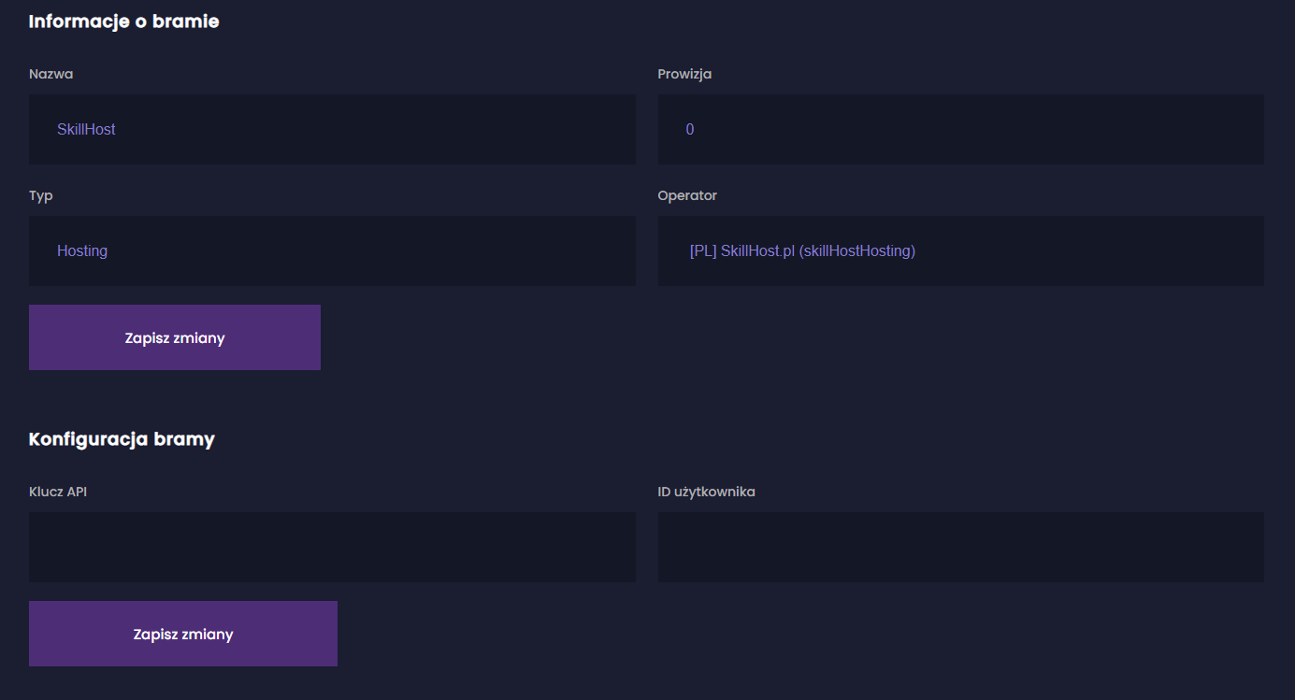Focus the ID użytkownika input field
This screenshot has width=1295, height=700.
coord(960,547)
